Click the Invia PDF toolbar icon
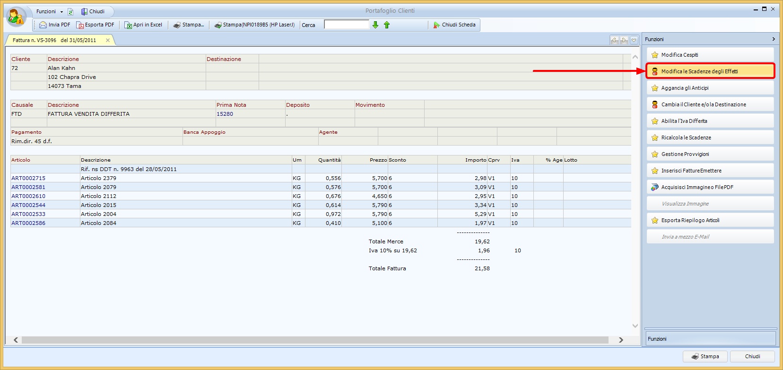Image resolution: width=783 pixels, height=370 pixels. coord(43,25)
